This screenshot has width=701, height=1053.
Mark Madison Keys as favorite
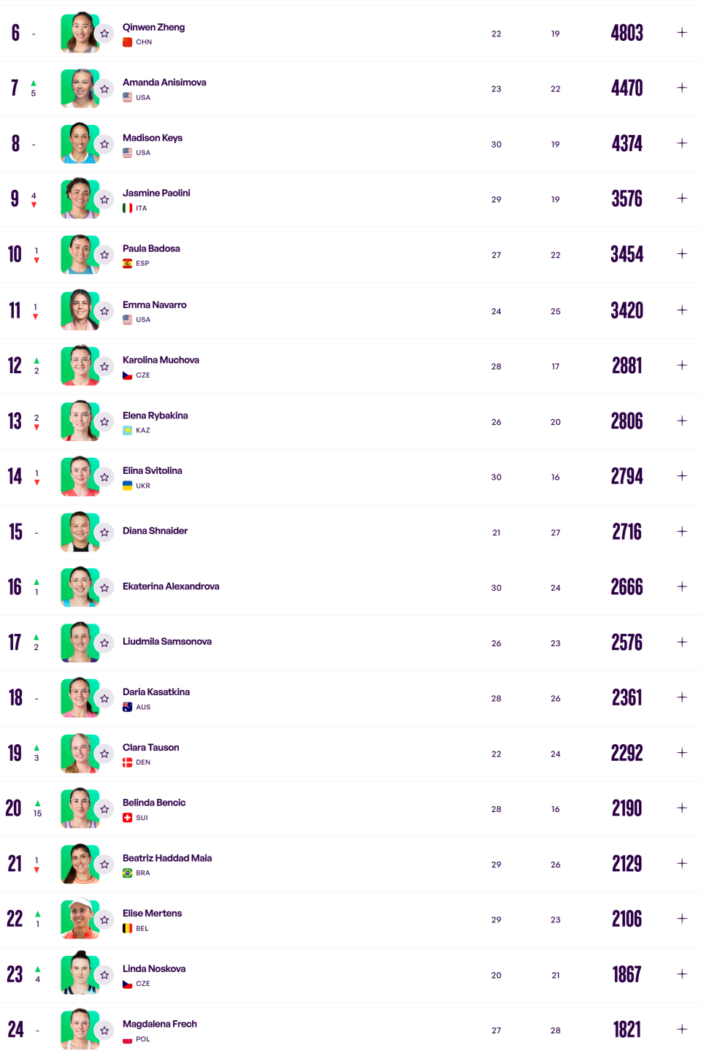click(x=104, y=145)
